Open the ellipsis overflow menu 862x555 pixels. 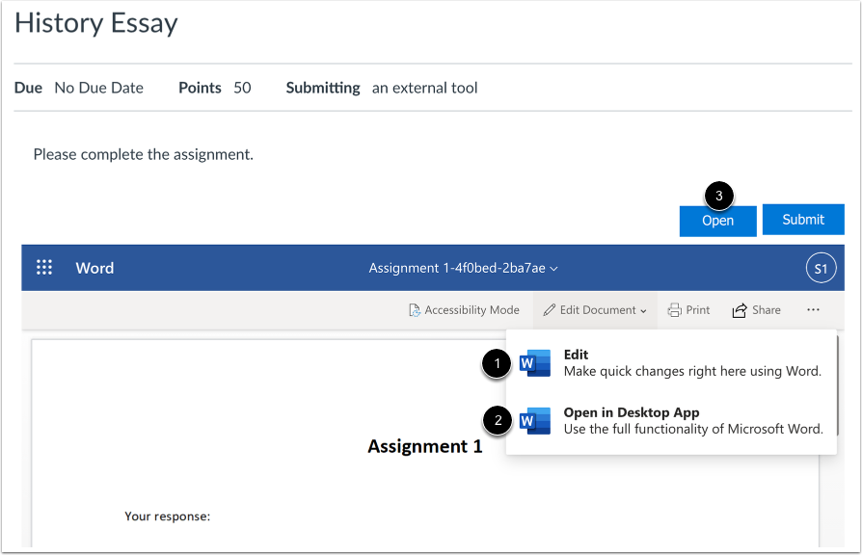coord(813,309)
